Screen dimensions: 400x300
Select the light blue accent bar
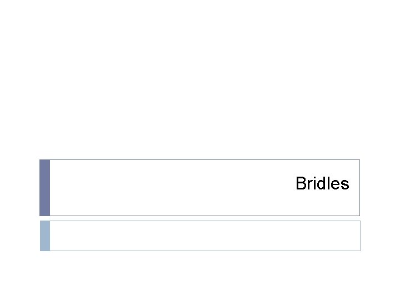click(x=45, y=236)
